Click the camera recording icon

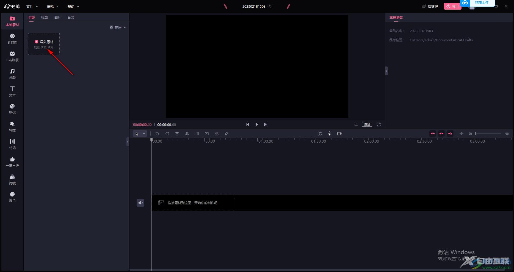tap(339, 134)
